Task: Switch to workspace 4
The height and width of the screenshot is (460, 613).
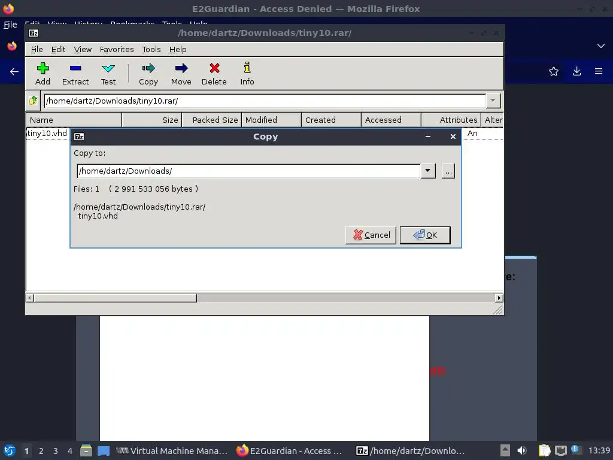Action: coord(70,451)
